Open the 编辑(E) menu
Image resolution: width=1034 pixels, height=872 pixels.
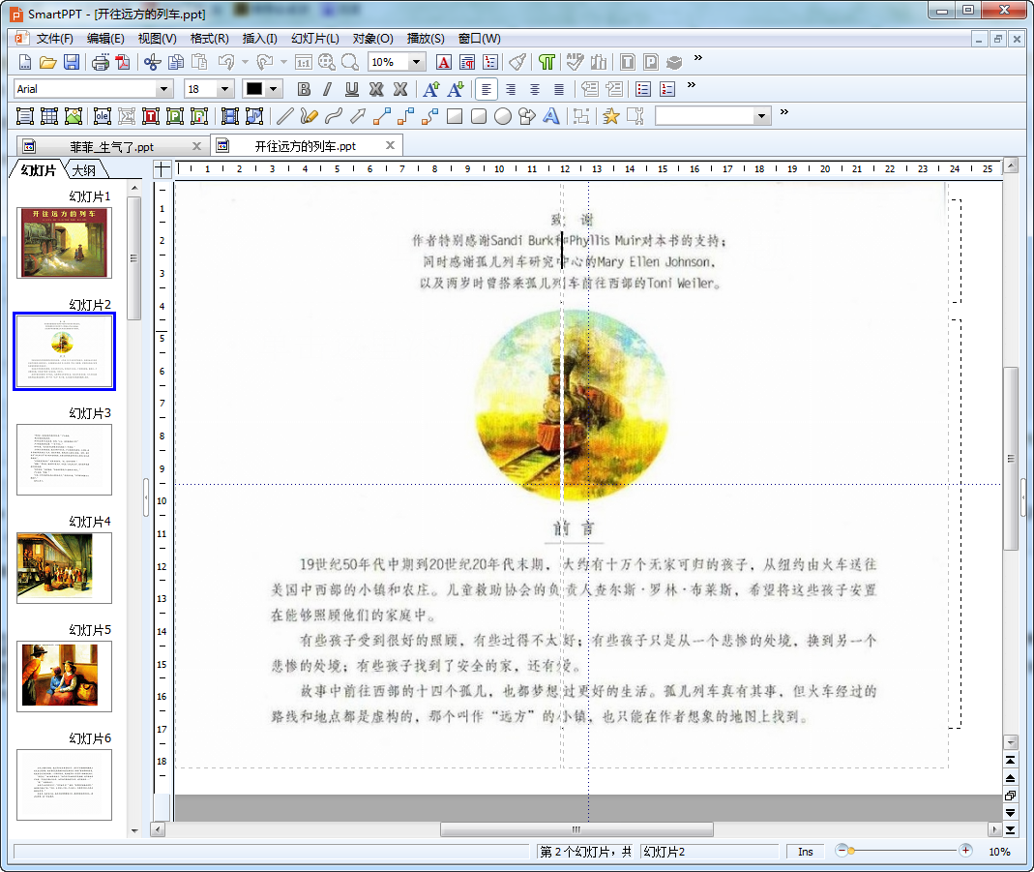pyautogui.click(x=105, y=39)
